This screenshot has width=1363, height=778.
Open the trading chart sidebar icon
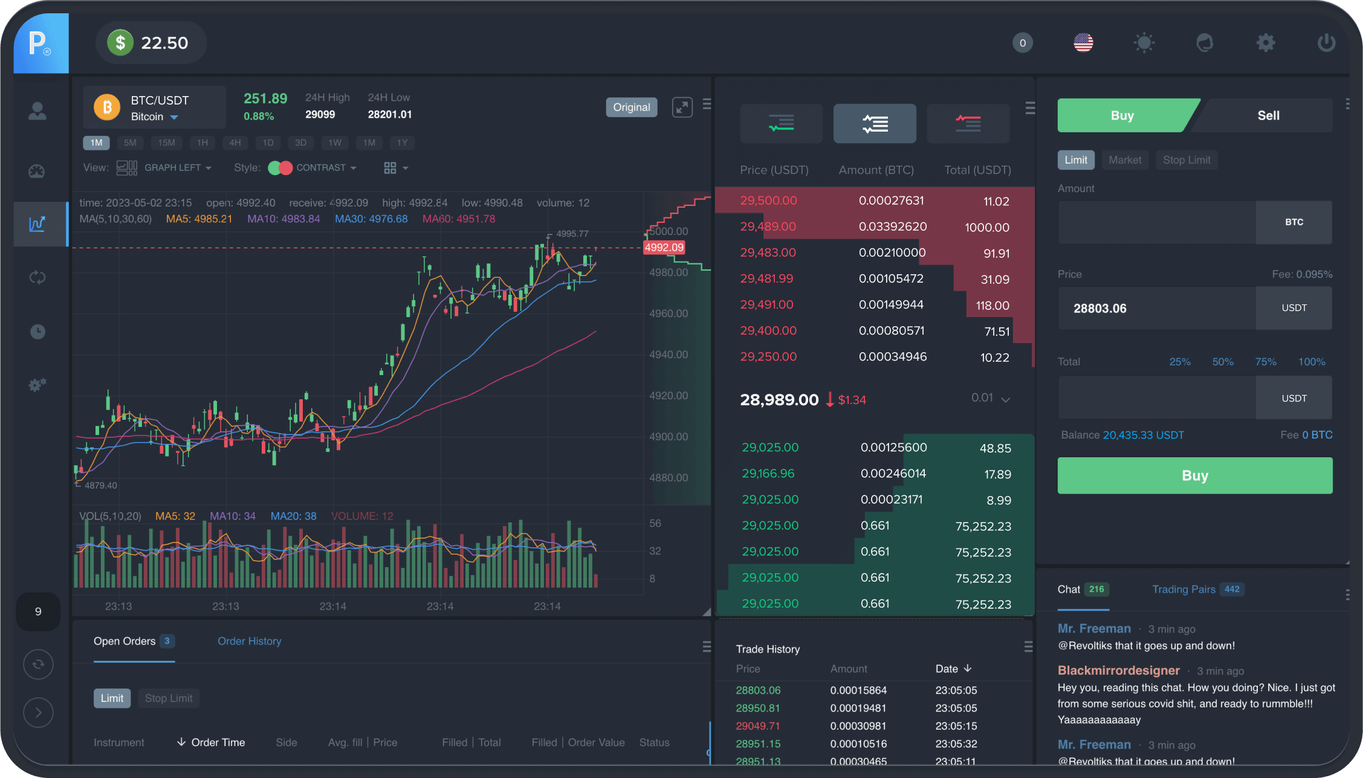[37, 224]
